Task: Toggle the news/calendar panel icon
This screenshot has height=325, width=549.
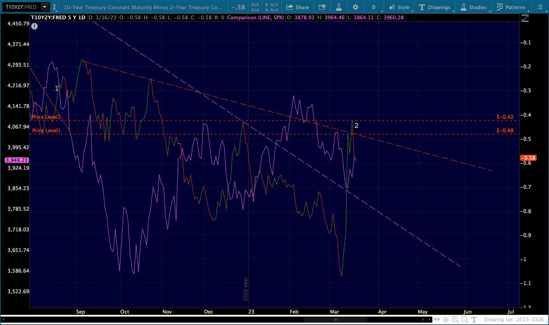Action: point(322,7)
